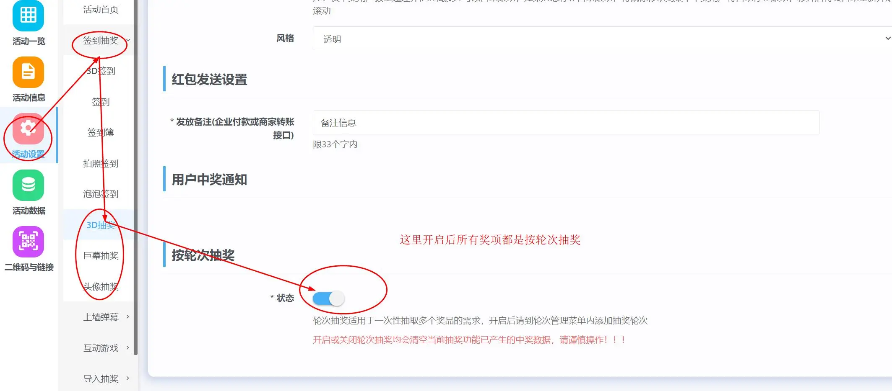Select the 活动设置 gear icon
Viewport: 892px width, 391px height.
(x=28, y=129)
